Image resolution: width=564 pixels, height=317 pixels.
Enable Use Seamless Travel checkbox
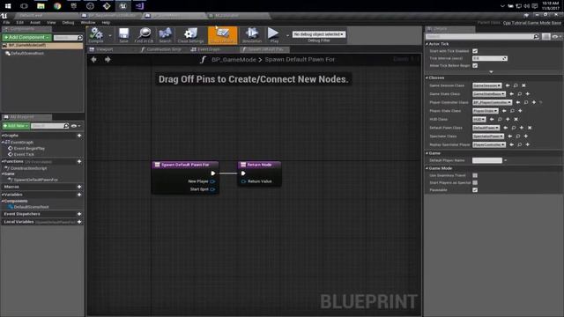click(x=475, y=175)
